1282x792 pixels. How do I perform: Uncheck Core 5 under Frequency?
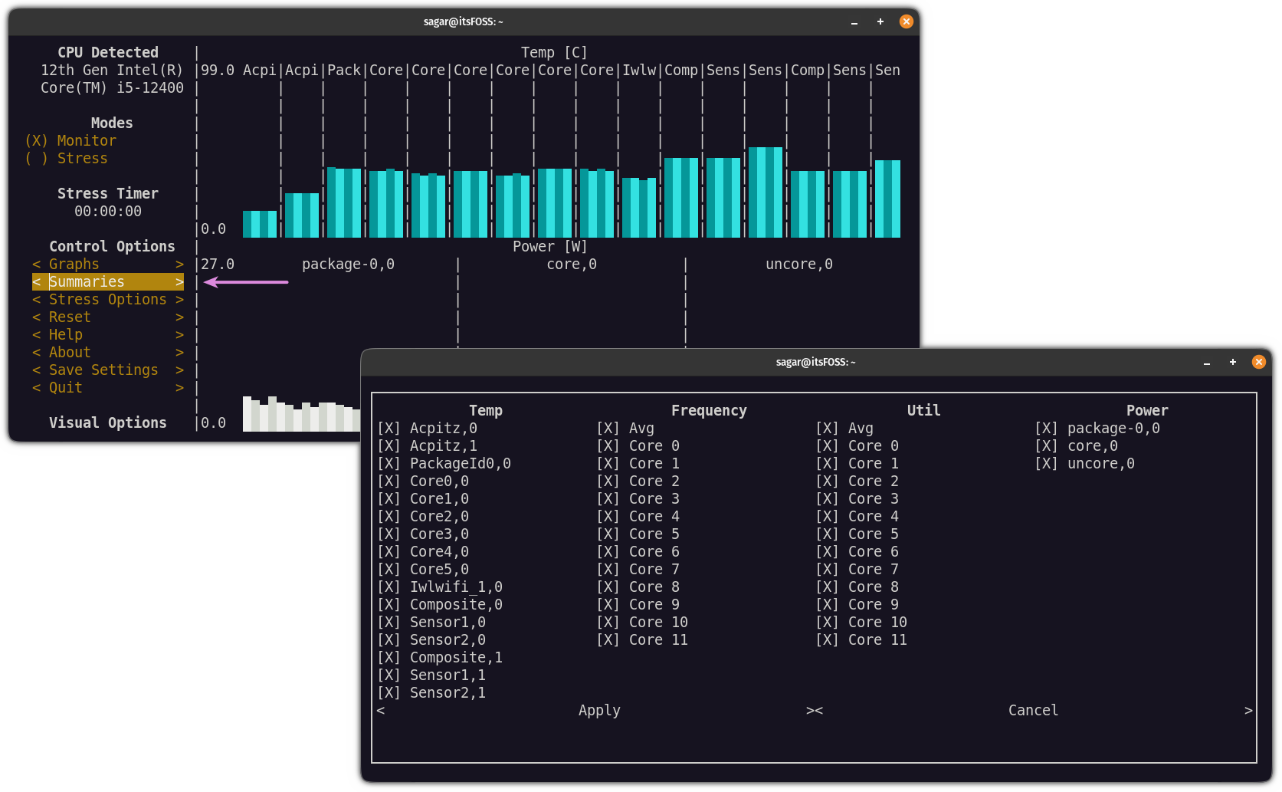coord(608,534)
